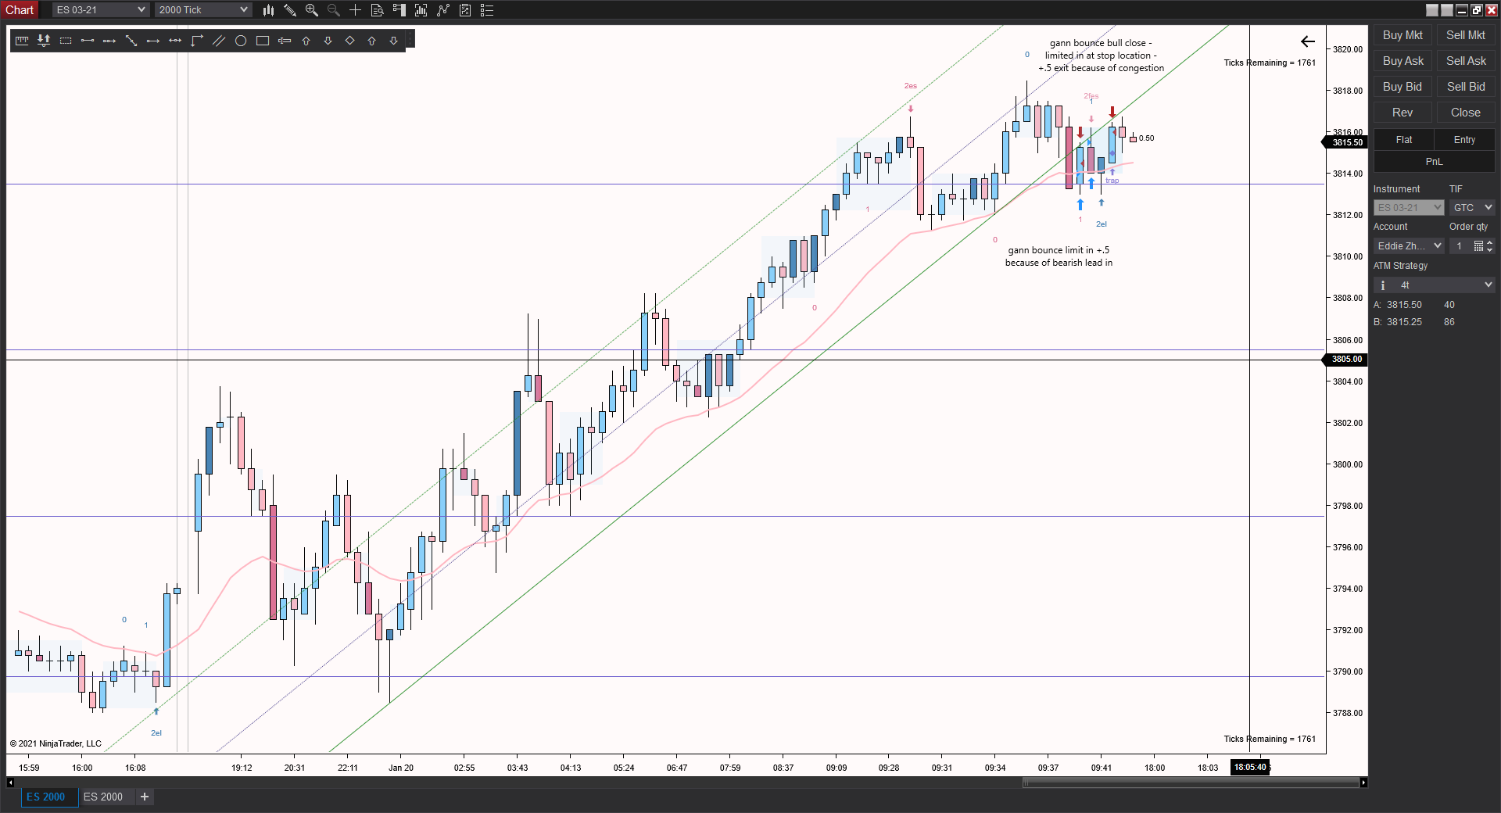Screen dimensions: 1501x813
Task: Select the ray drawing tool
Action: 109,41
